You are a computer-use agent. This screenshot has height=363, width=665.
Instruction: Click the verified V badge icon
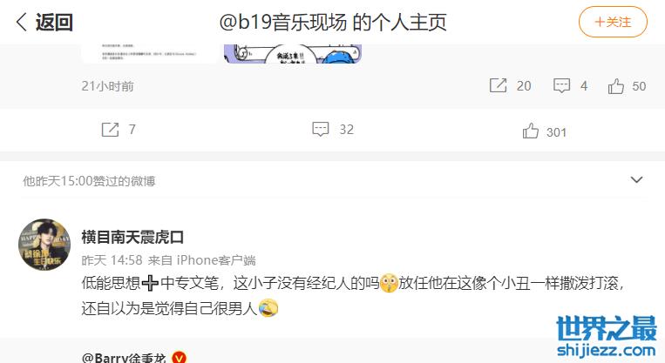[179, 358]
